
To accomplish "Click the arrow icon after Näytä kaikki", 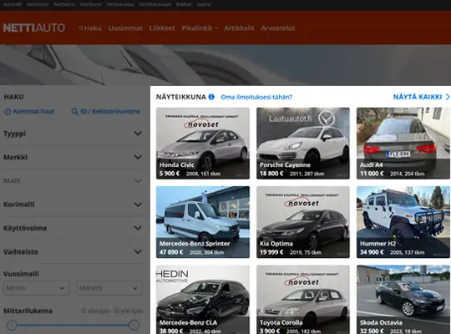I will 448,97.
